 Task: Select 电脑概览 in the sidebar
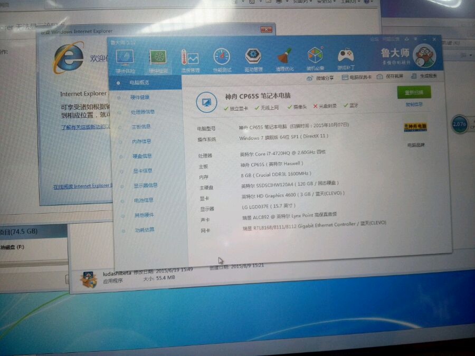145,83
